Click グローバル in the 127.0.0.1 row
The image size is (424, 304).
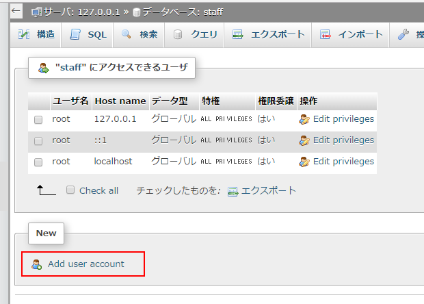pos(174,119)
